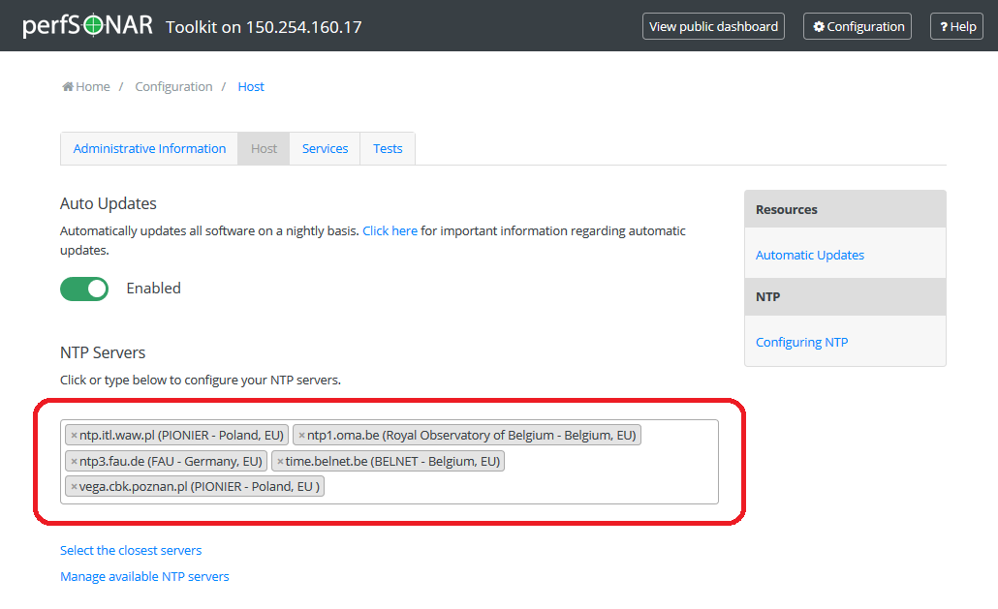Image resolution: width=998 pixels, height=609 pixels.
Task: Click the time.belnet.be BELNET tag text
Action: pyautogui.click(x=392, y=462)
